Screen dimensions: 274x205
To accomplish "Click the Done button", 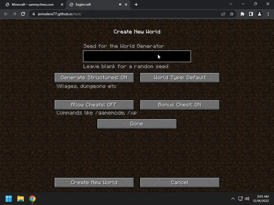I will click(x=137, y=124).
